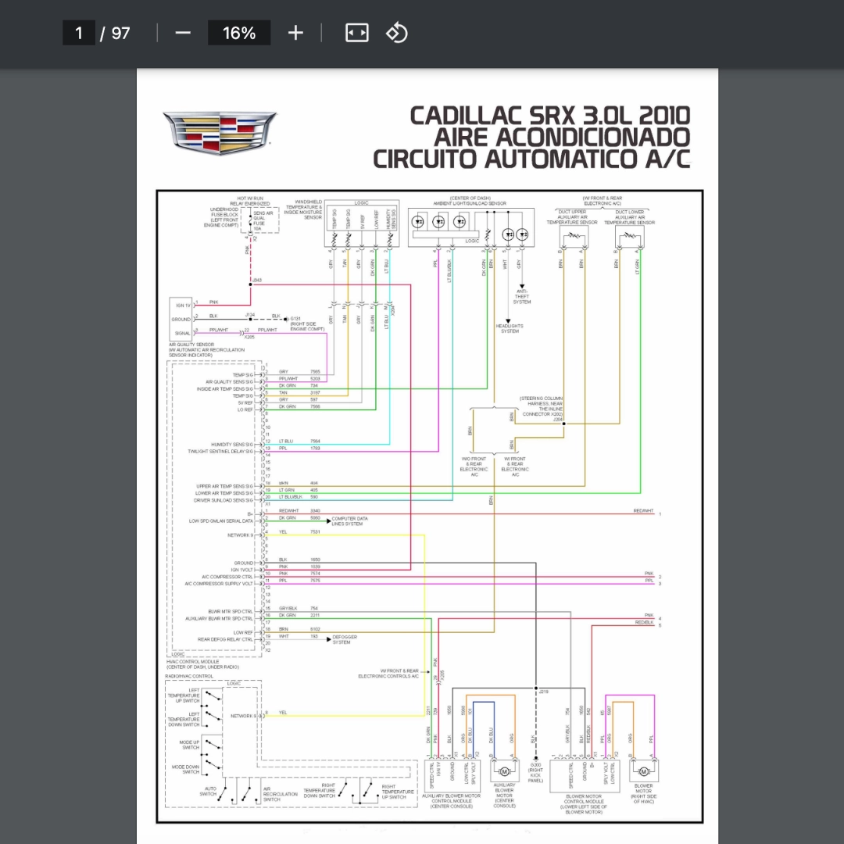Click the 'DUCT LOWER AUXILIARY AIR TEMPERATURE SENSOR' label

(629, 217)
